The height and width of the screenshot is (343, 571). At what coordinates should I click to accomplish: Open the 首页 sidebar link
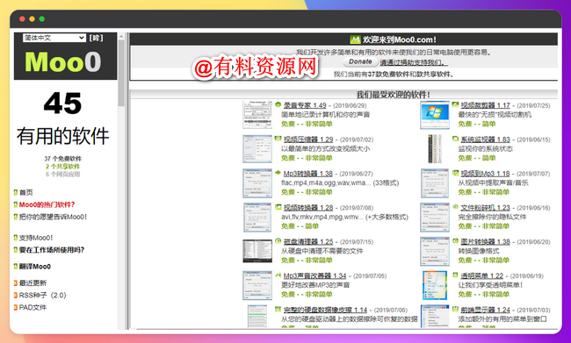(x=25, y=192)
